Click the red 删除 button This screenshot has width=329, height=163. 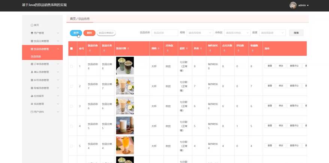(x=90, y=33)
